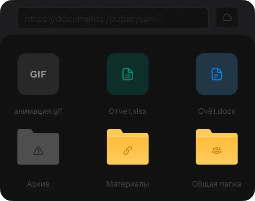
Task: Select the Архив folder name label
Action: click(38, 184)
